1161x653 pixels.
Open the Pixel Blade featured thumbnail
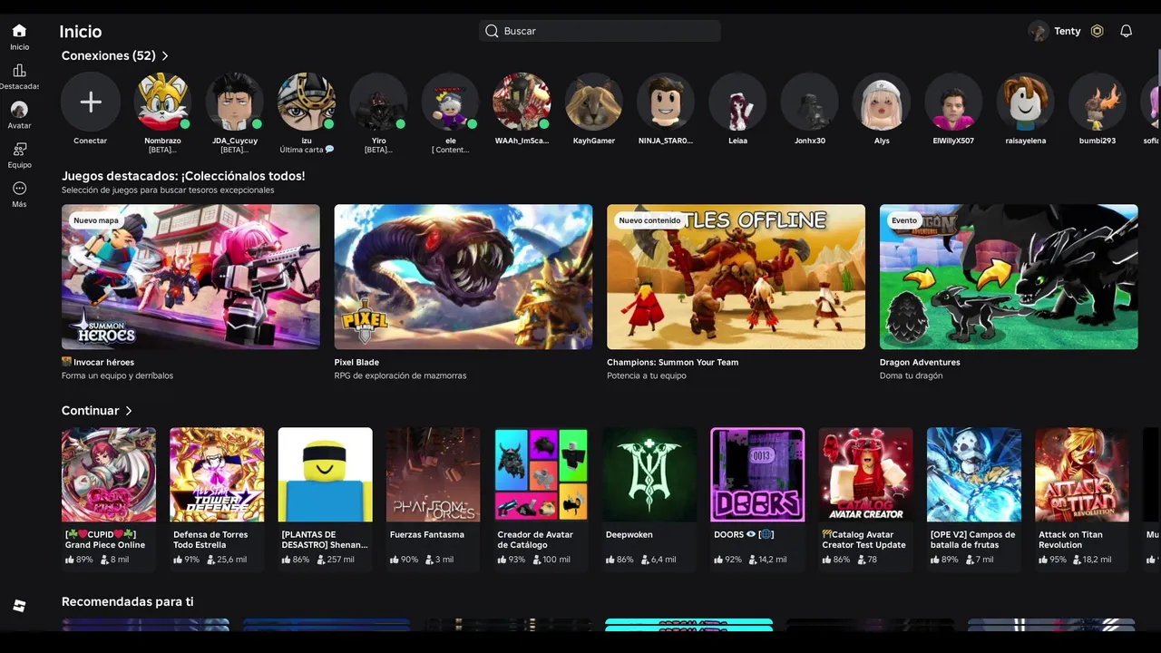(463, 277)
